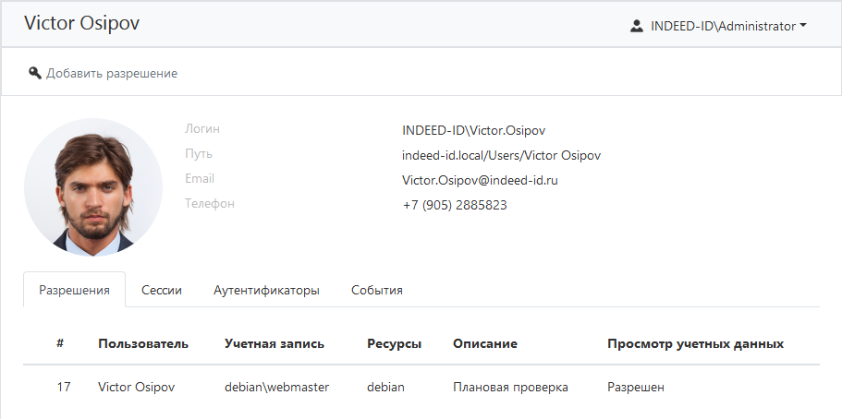Open the Аутентификаторы tab
Image resolution: width=842 pixels, height=419 pixels.
(x=266, y=290)
